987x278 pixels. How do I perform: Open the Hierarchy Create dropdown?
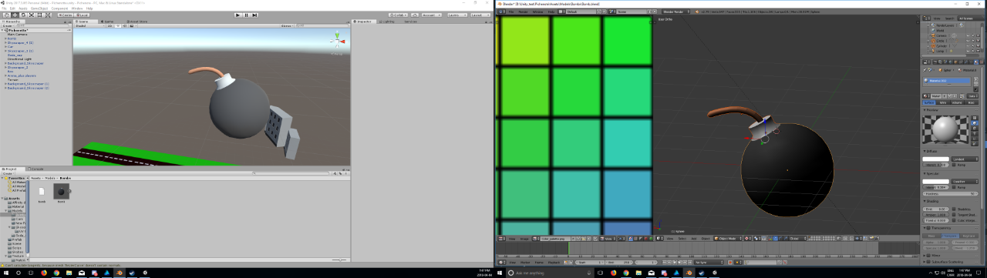point(8,25)
